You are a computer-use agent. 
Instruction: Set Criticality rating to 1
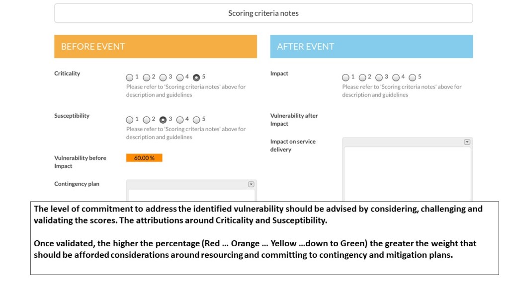click(x=130, y=77)
